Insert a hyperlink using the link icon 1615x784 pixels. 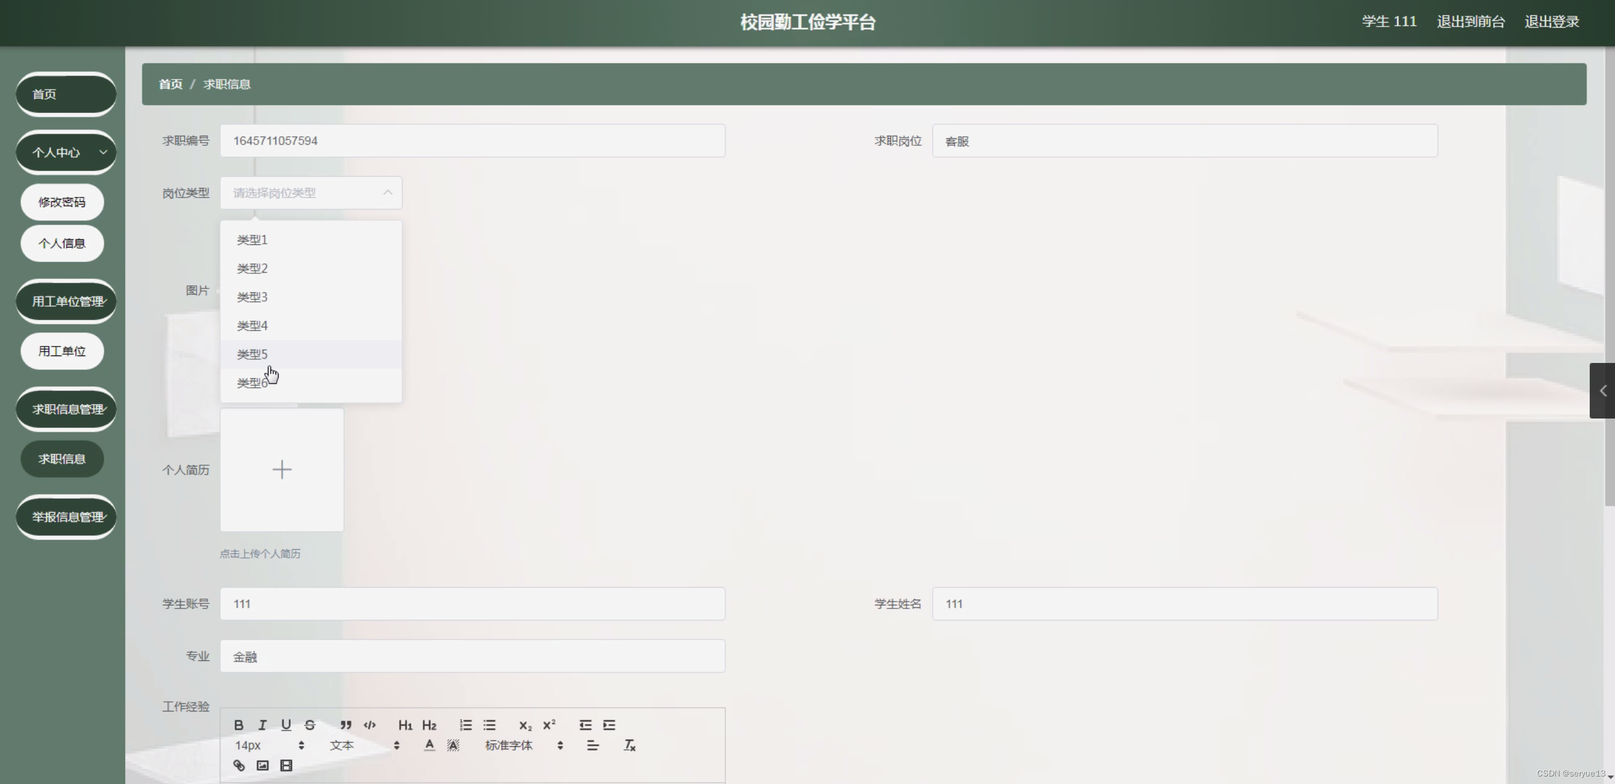[238, 765]
